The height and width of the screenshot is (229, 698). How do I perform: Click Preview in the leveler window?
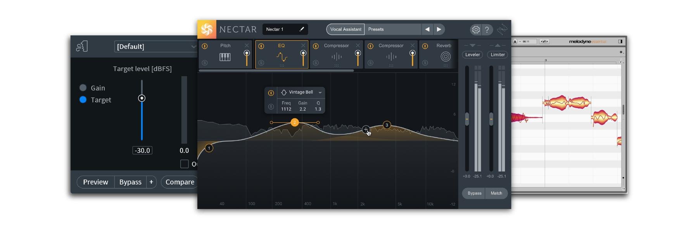(x=95, y=182)
